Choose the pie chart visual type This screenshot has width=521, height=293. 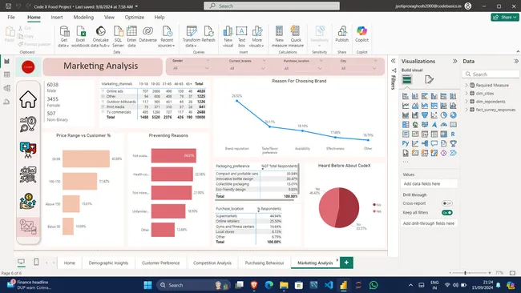point(443,115)
